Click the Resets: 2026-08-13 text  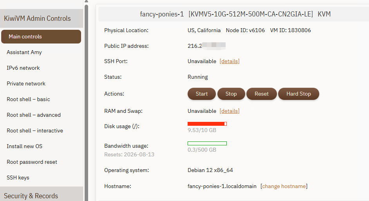point(129,154)
